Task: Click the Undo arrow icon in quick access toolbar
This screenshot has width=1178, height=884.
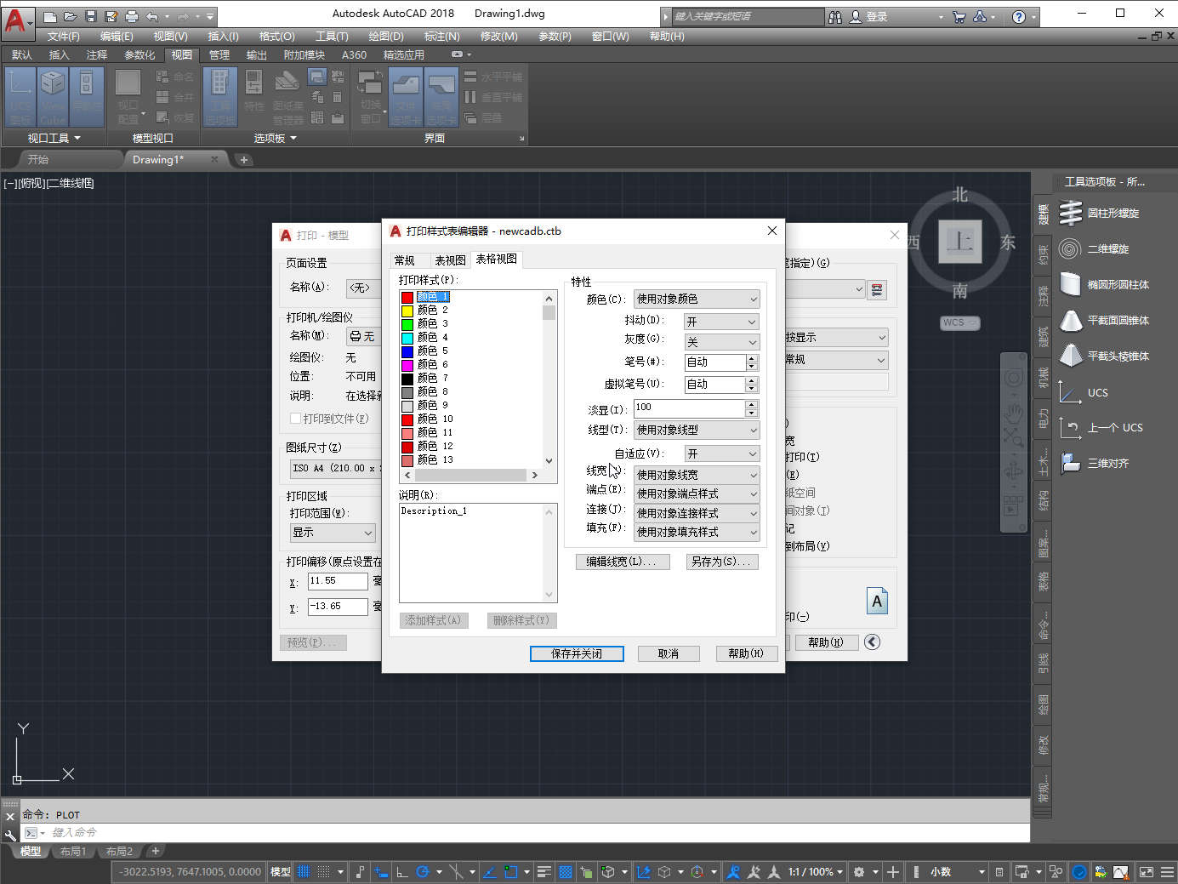Action: click(x=152, y=16)
